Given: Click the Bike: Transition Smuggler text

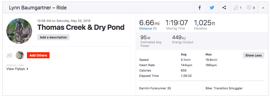Looking at the screenshot, I should click(224, 88).
